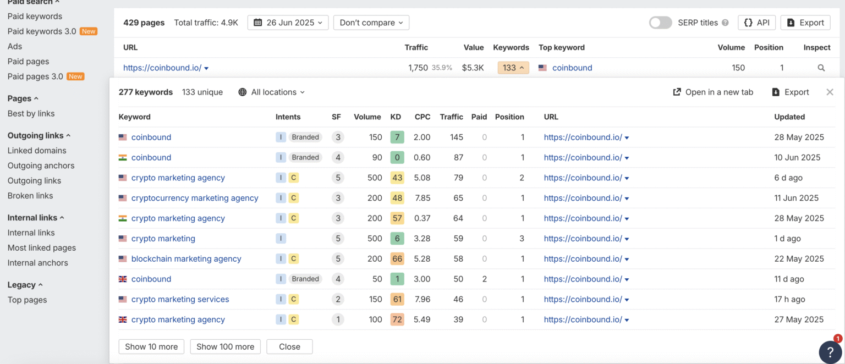
Task: Open Best by links in sidebar
Action: [31, 114]
